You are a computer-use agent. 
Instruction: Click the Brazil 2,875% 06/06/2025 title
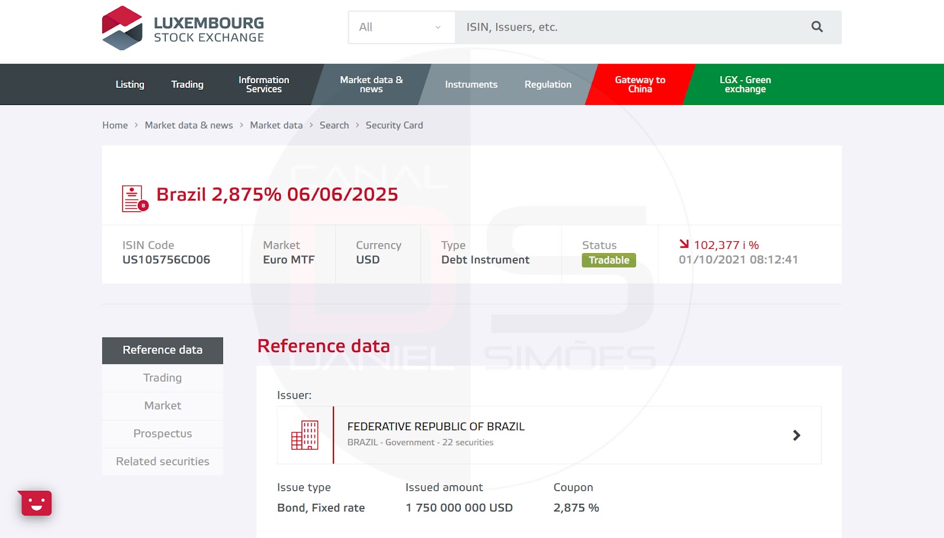pos(277,194)
